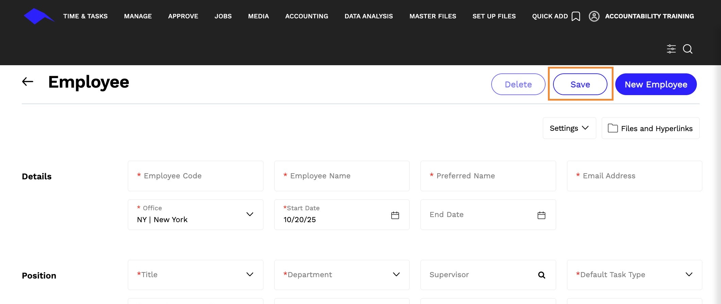The width and height of the screenshot is (721, 304).
Task: Open the Set Up Files menu
Action: 494,16
